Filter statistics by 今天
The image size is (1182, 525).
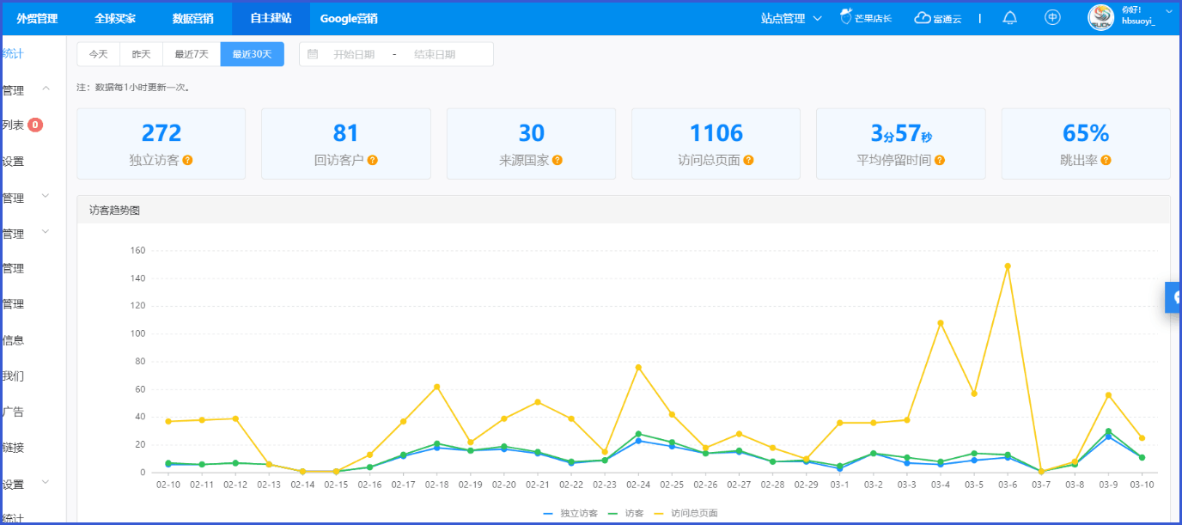click(x=99, y=54)
